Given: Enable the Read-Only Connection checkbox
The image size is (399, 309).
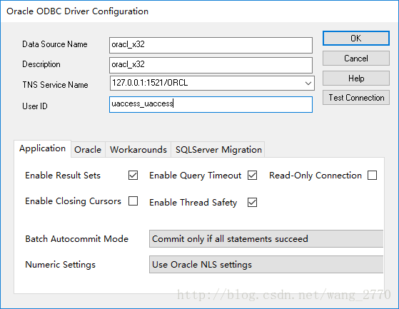Looking at the screenshot, I should [372, 176].
